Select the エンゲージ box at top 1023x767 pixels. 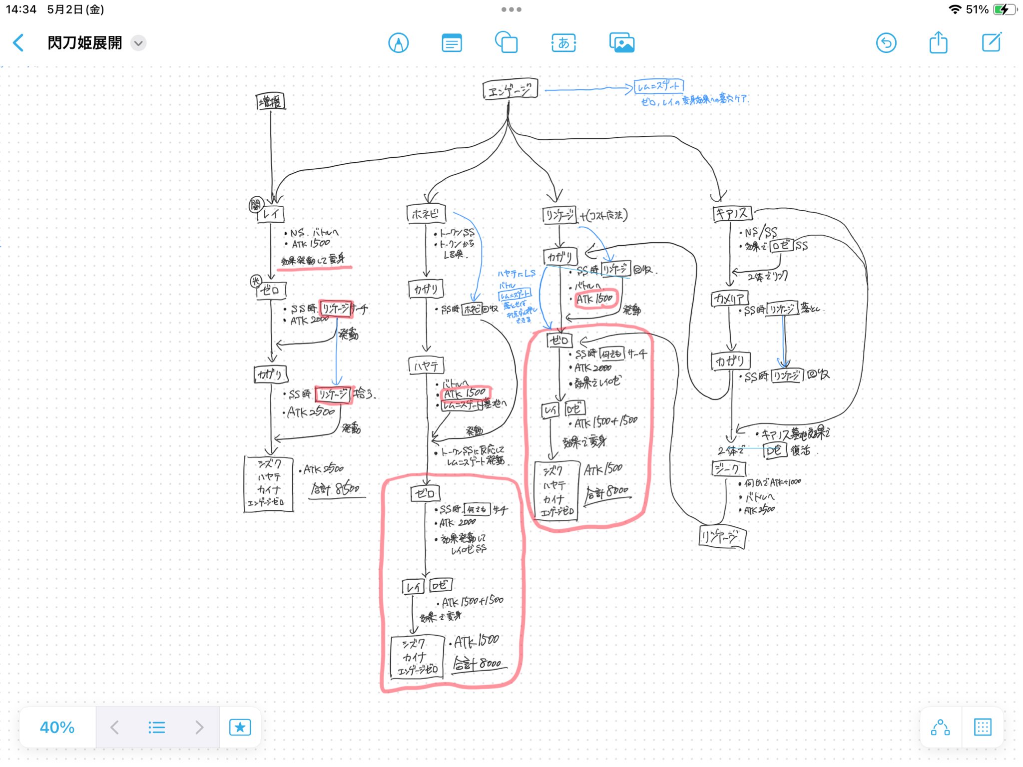(510, 89)
